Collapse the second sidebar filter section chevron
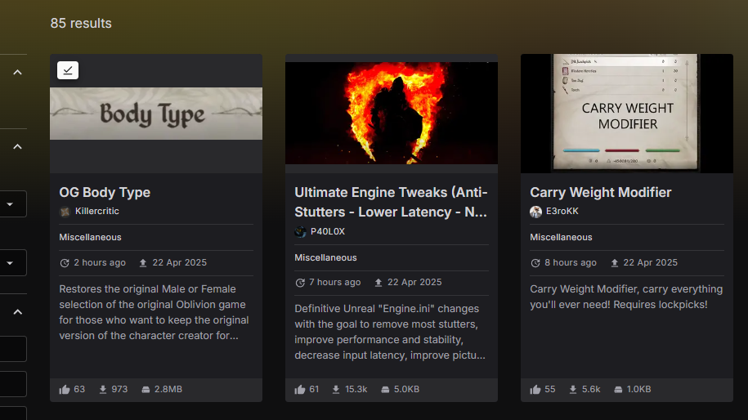This screenshot has height=420, width=748. [x=17, y=146]
